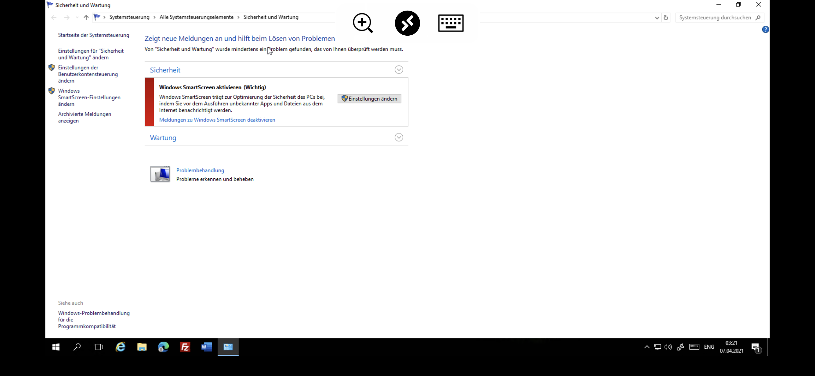Open Word from the taskbar
This screenshot has height=376, width=815.
point(206,347)
